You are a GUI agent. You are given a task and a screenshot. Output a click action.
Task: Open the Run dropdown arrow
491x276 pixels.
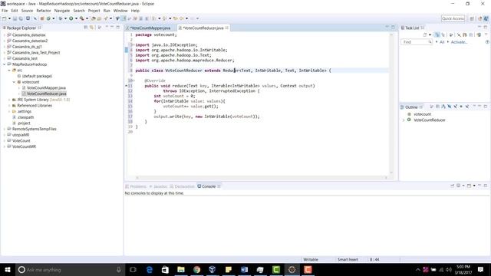[76, 18]
